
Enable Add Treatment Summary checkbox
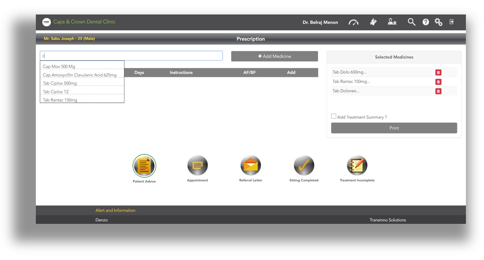point(333,117)
